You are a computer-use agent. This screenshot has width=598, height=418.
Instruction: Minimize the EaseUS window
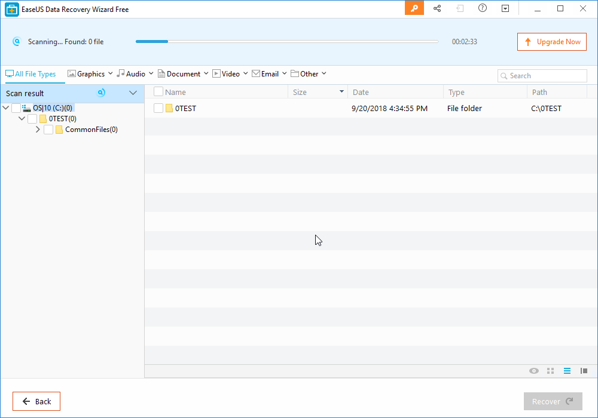(x=538, y=8)
